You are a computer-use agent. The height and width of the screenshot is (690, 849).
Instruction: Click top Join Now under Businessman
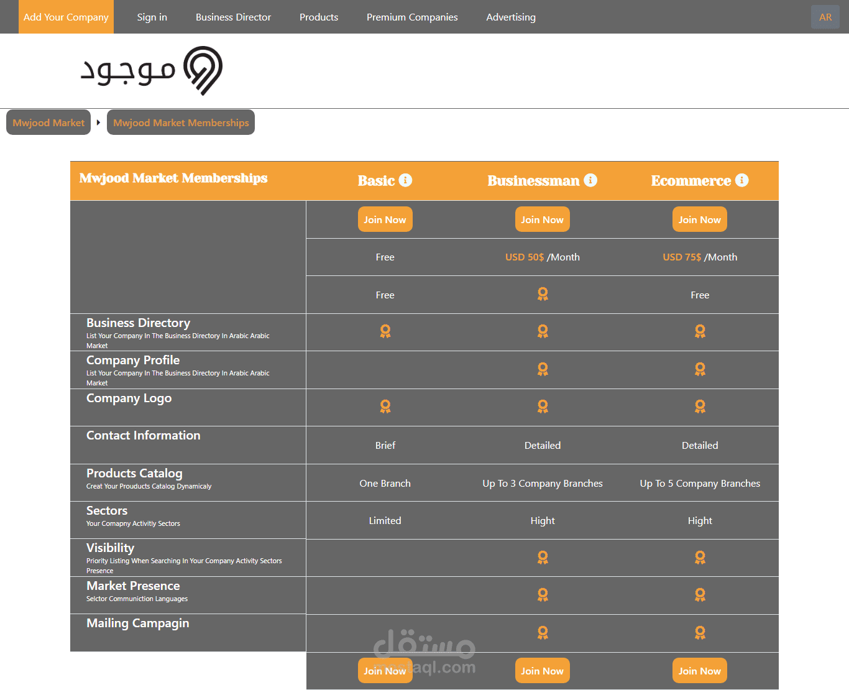543,219
